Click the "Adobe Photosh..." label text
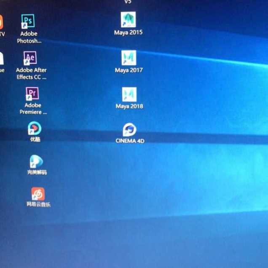 [x=29, y=37]
